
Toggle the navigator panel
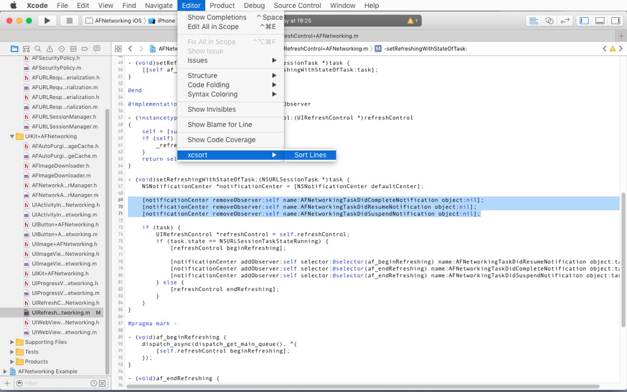coord(584,21)
